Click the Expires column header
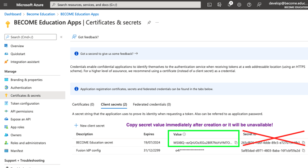 149,134
